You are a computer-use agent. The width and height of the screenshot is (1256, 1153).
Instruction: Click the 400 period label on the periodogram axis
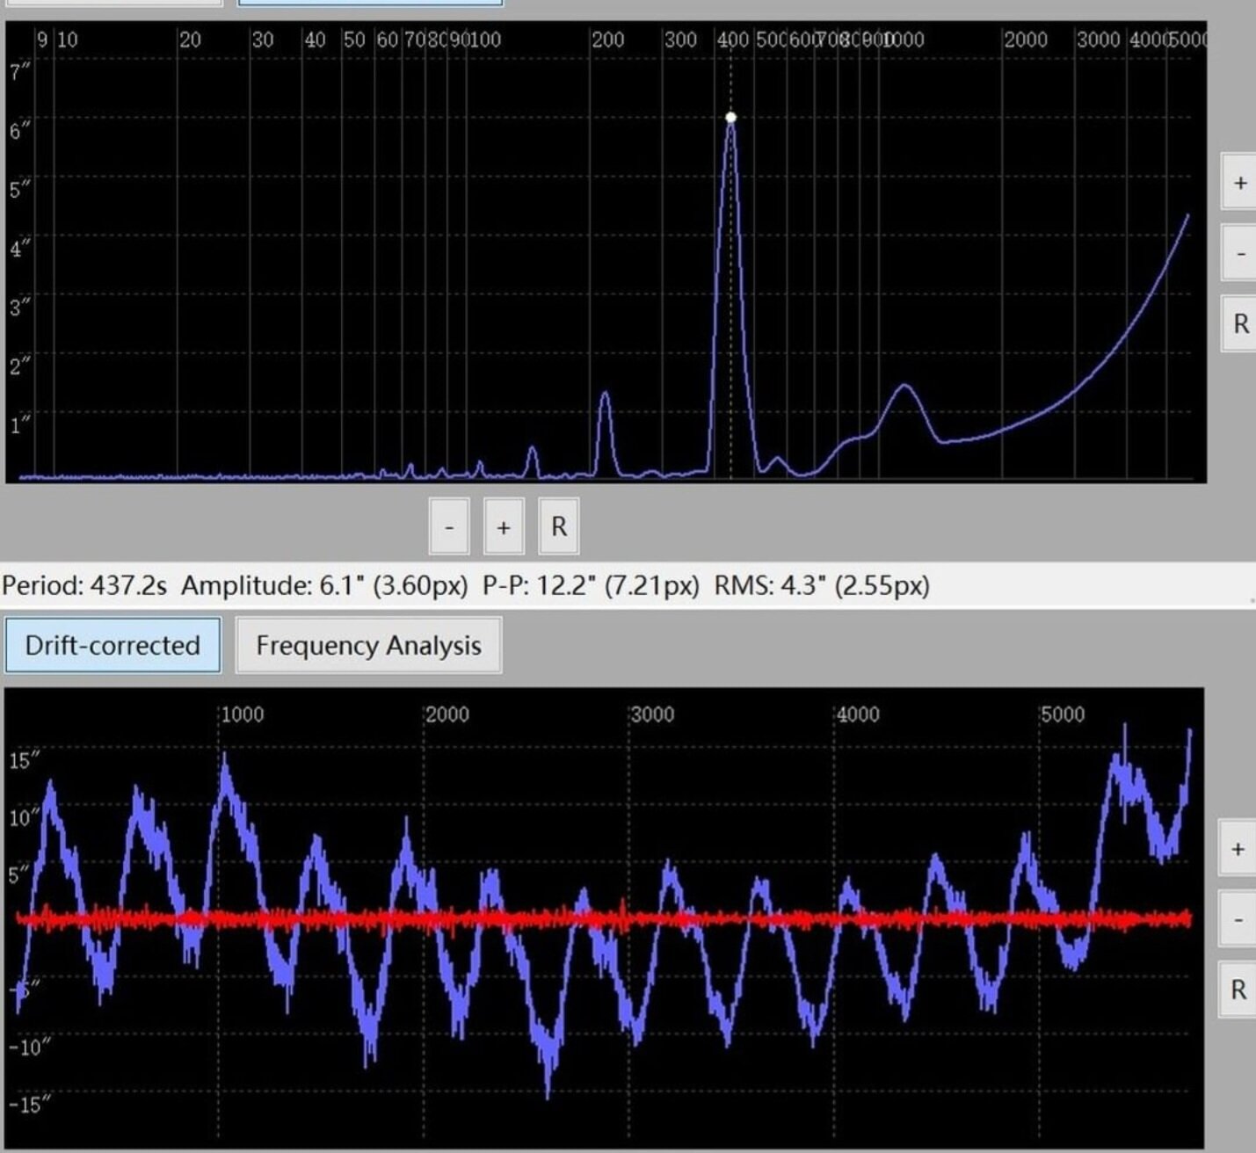tap(733, 40)
